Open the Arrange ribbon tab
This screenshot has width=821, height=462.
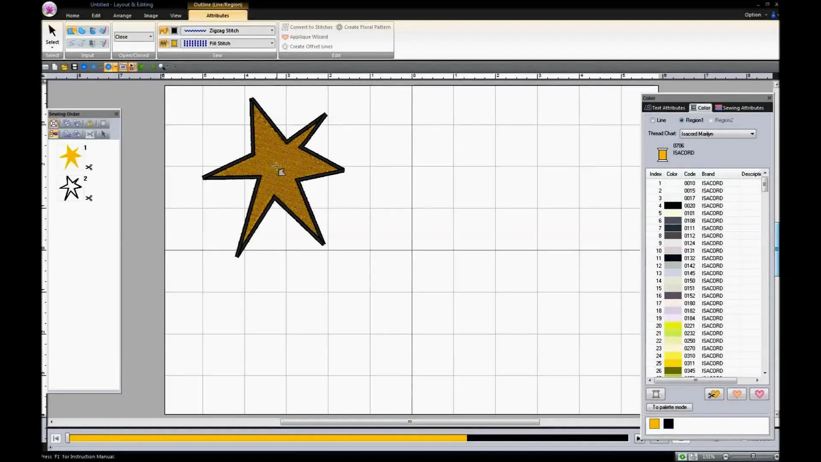coord(122,16)
